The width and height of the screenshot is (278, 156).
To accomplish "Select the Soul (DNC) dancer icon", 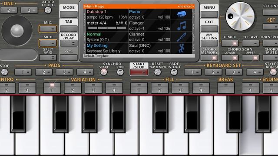I will 182,48.
